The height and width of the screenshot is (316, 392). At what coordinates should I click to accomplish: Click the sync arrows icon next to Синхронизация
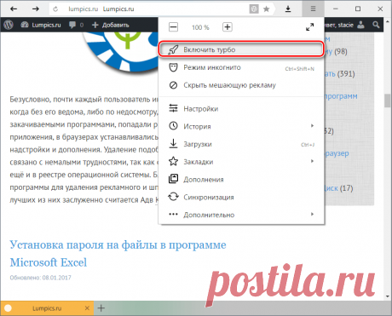(x=173, y=197)
